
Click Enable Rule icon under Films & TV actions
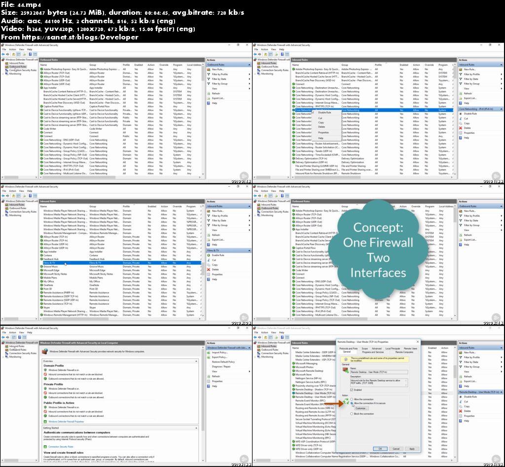click(x=209, y=255)
